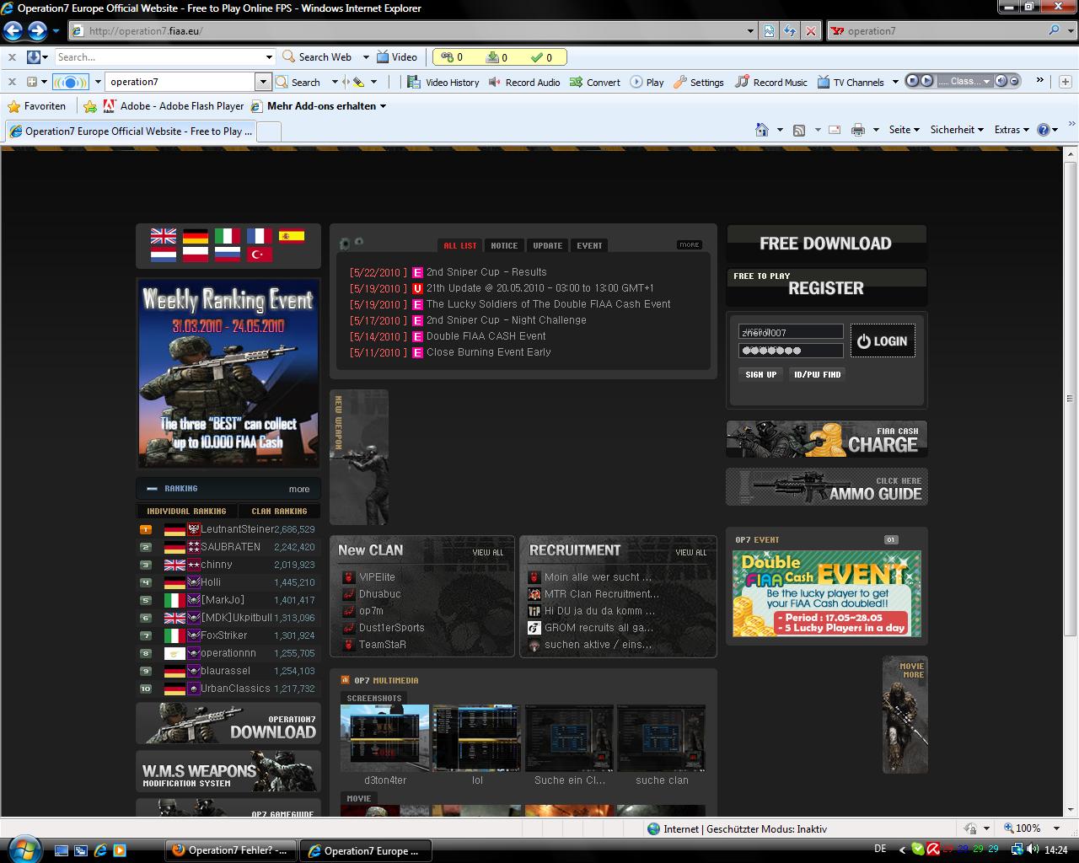Click the ID/PW FIND button

[817, 374]
